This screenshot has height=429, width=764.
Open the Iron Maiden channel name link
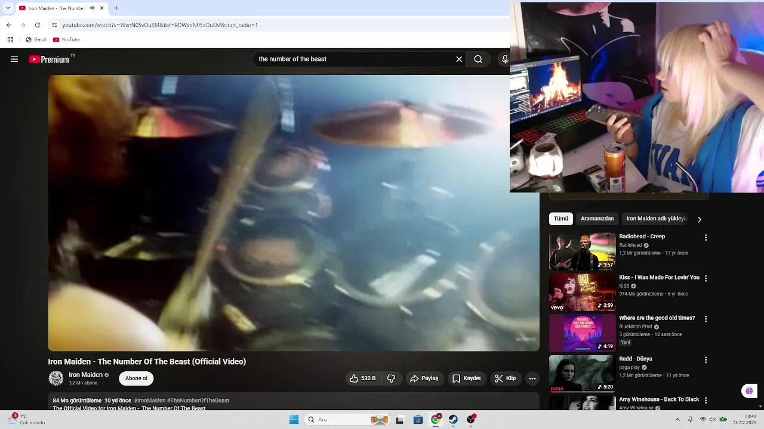(86, 375)
